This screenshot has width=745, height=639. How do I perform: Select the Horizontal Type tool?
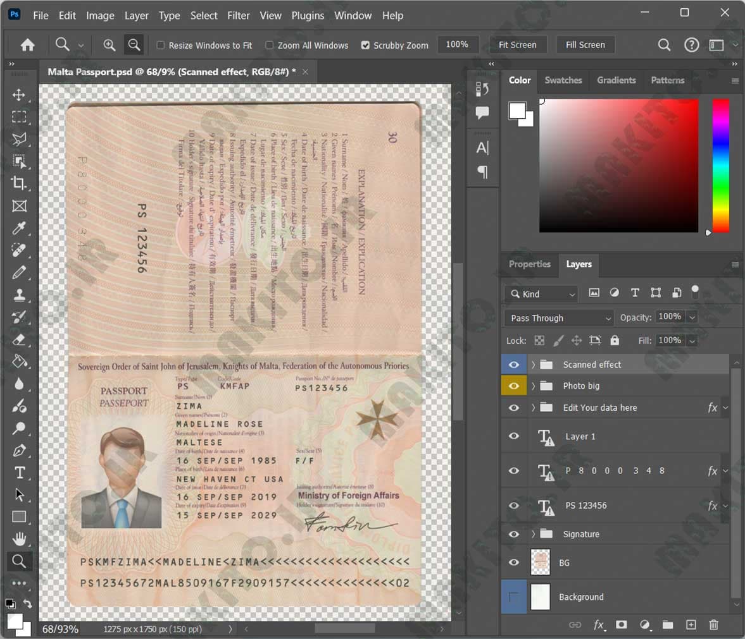point(19,473)
